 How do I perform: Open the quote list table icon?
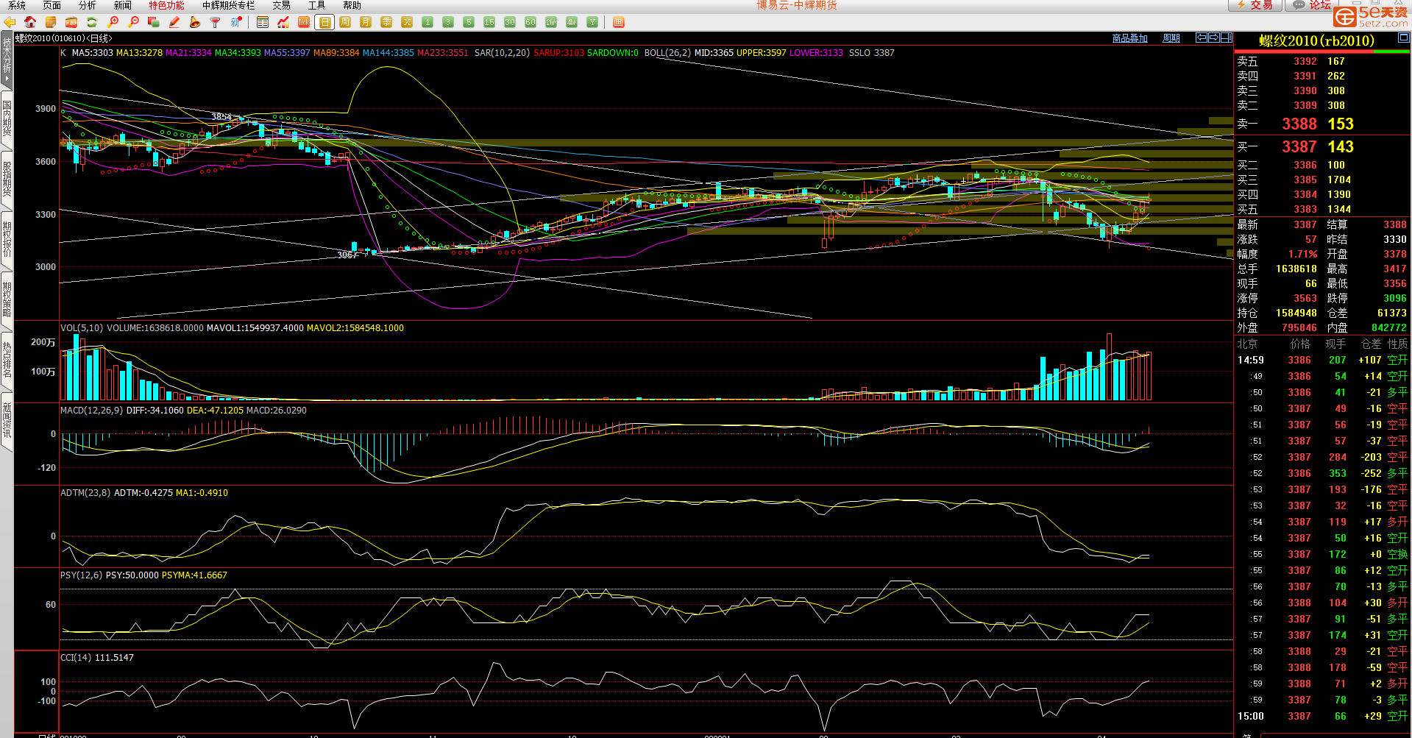[263, 22]
